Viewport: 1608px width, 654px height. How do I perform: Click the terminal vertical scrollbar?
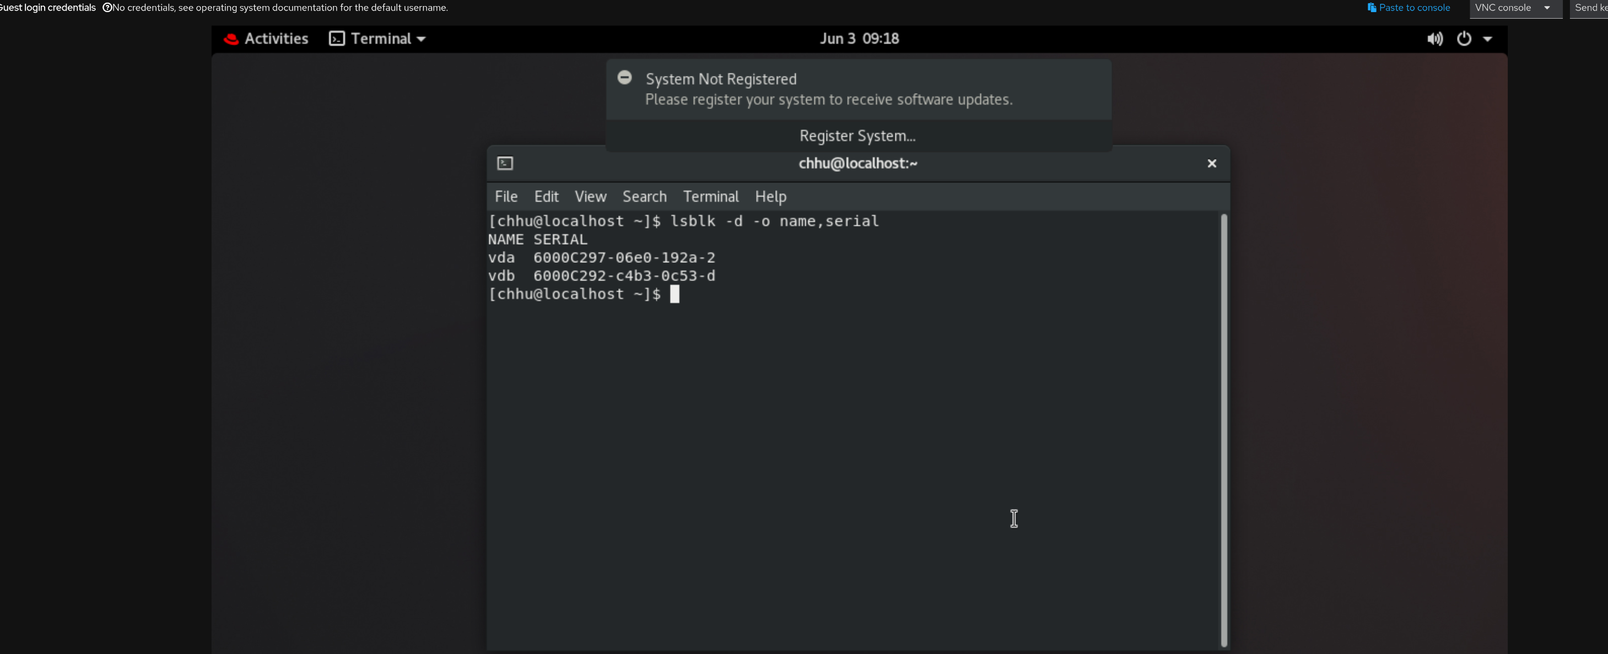1223,431
